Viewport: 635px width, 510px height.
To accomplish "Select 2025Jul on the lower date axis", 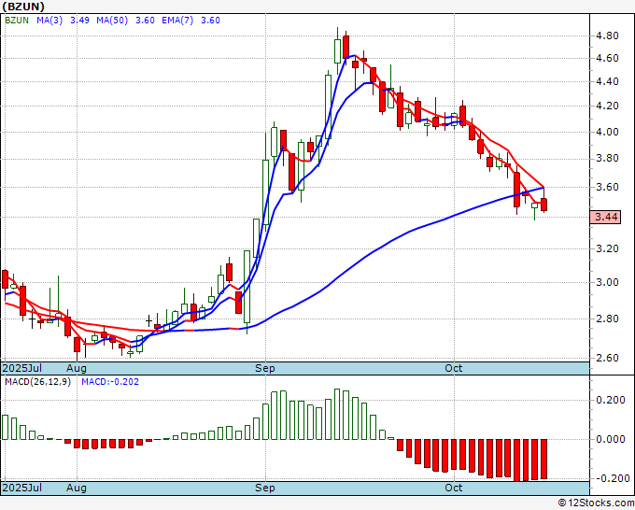I will pyautogui.click(x=22, y=488).
